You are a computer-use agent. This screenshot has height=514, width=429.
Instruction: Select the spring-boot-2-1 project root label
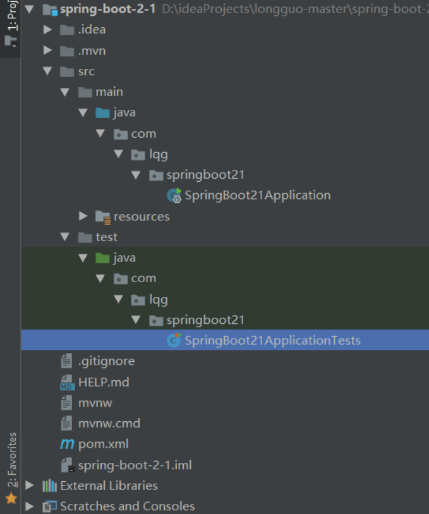(107, 9)
